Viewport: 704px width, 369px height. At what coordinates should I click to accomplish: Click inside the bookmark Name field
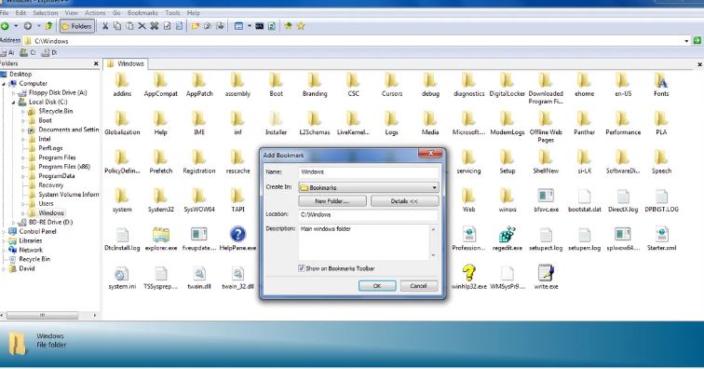click(x=369, y=172)
